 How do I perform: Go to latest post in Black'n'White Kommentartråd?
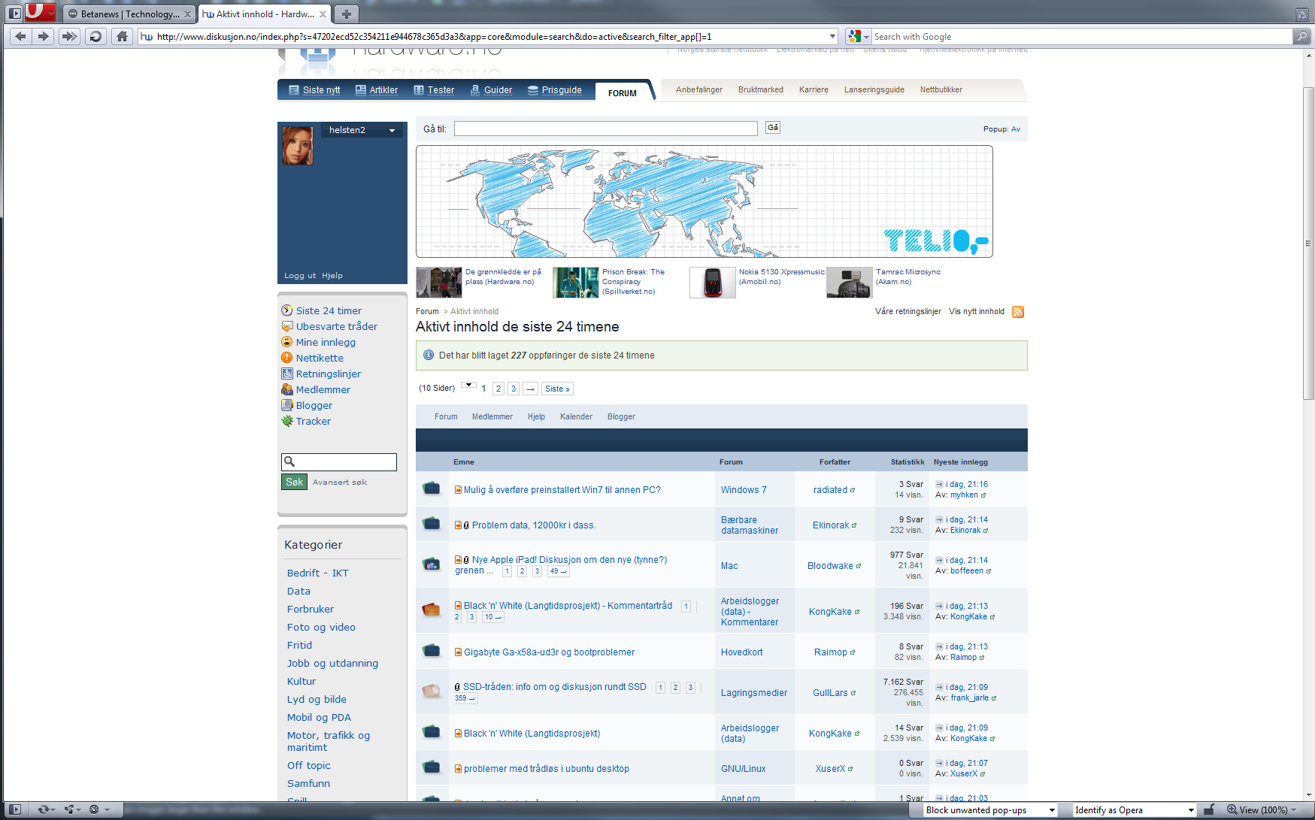(x=939, y=606)
